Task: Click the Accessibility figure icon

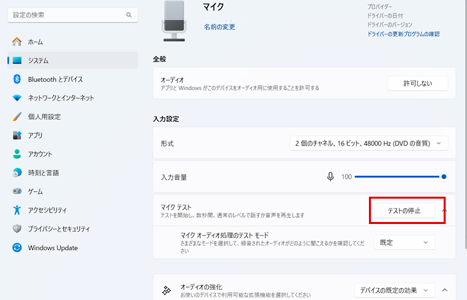Action: point(17,210)
